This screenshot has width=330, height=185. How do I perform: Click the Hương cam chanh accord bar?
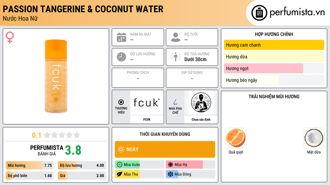[x=274, y=45]
